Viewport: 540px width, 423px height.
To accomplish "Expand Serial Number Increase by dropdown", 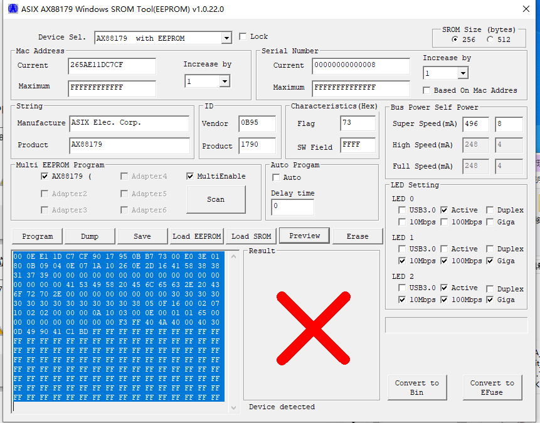I will click(x=463, y=73).
